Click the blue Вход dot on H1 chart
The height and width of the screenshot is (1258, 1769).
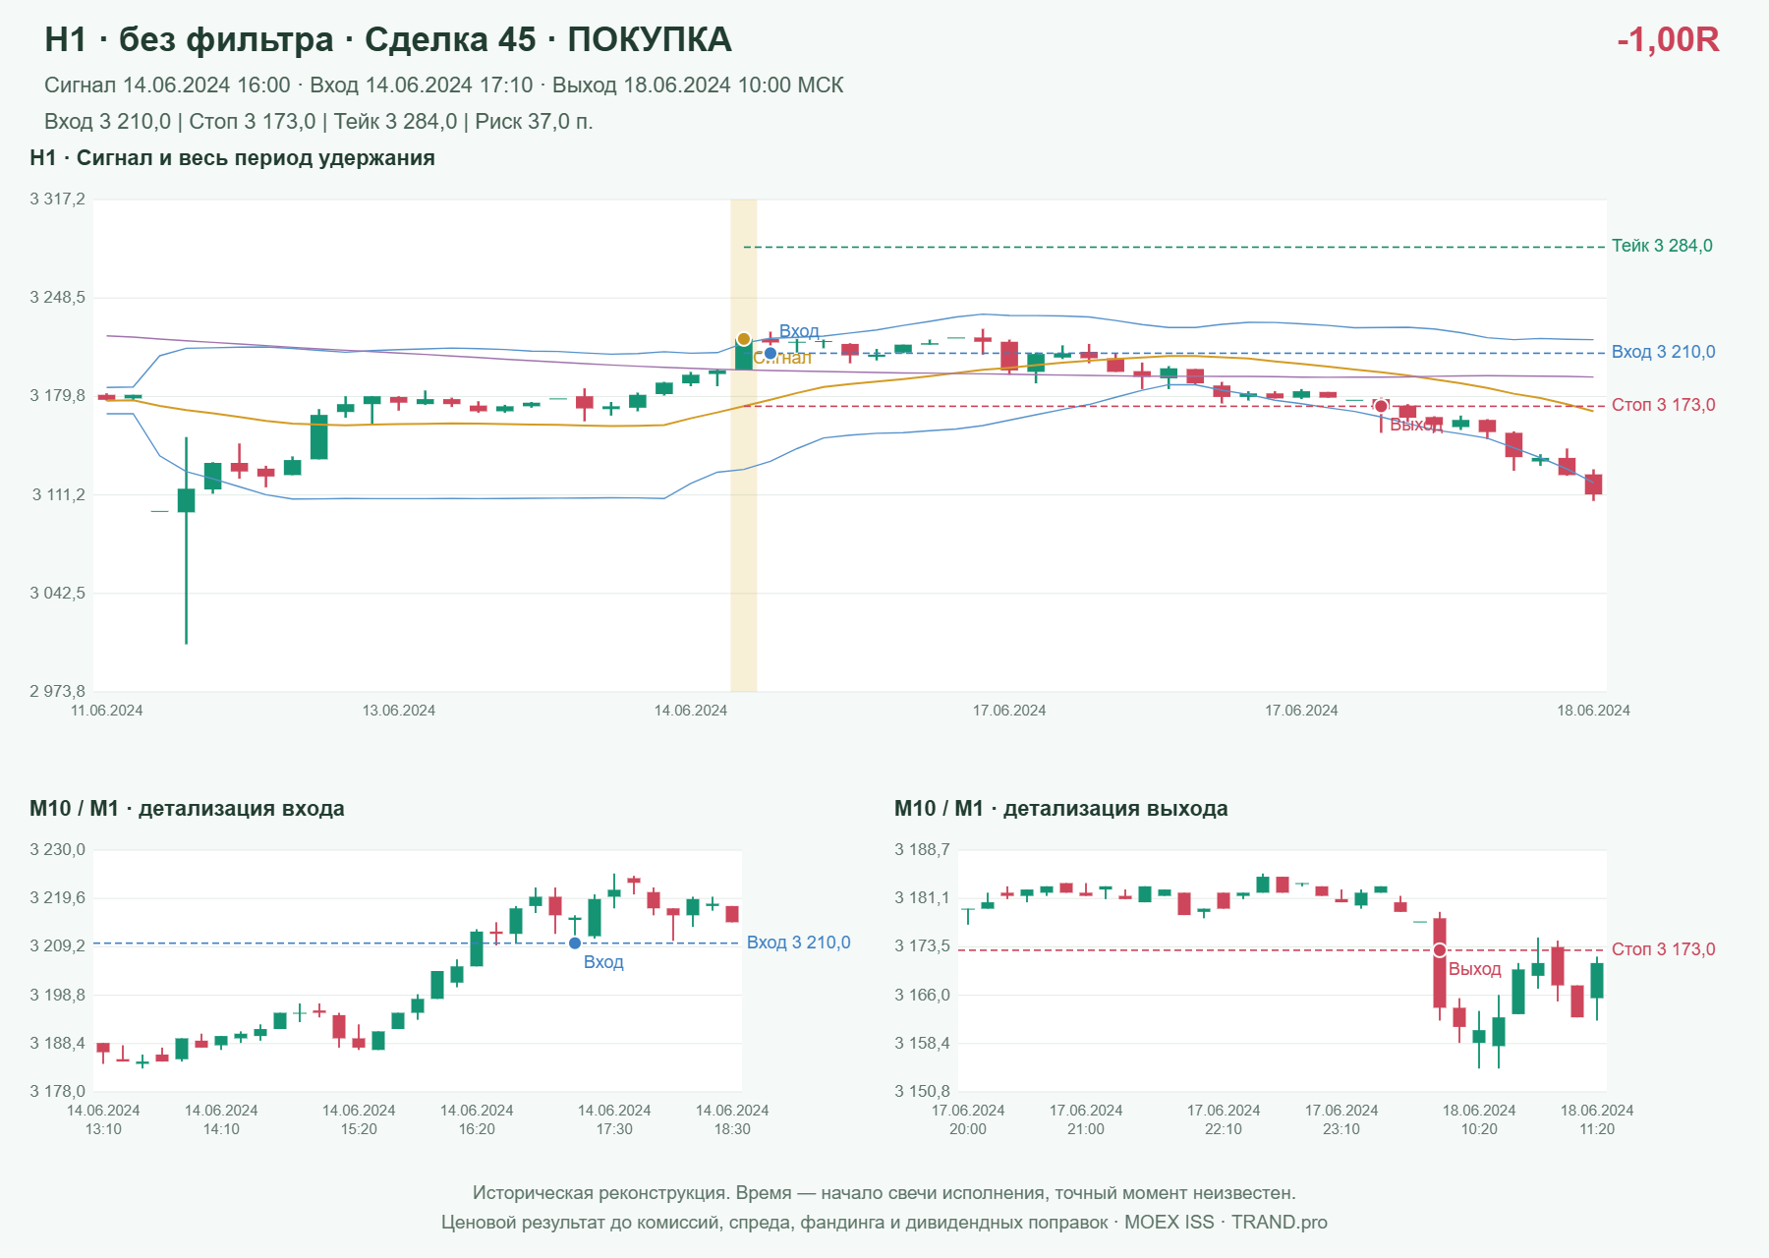coord(770,353)
